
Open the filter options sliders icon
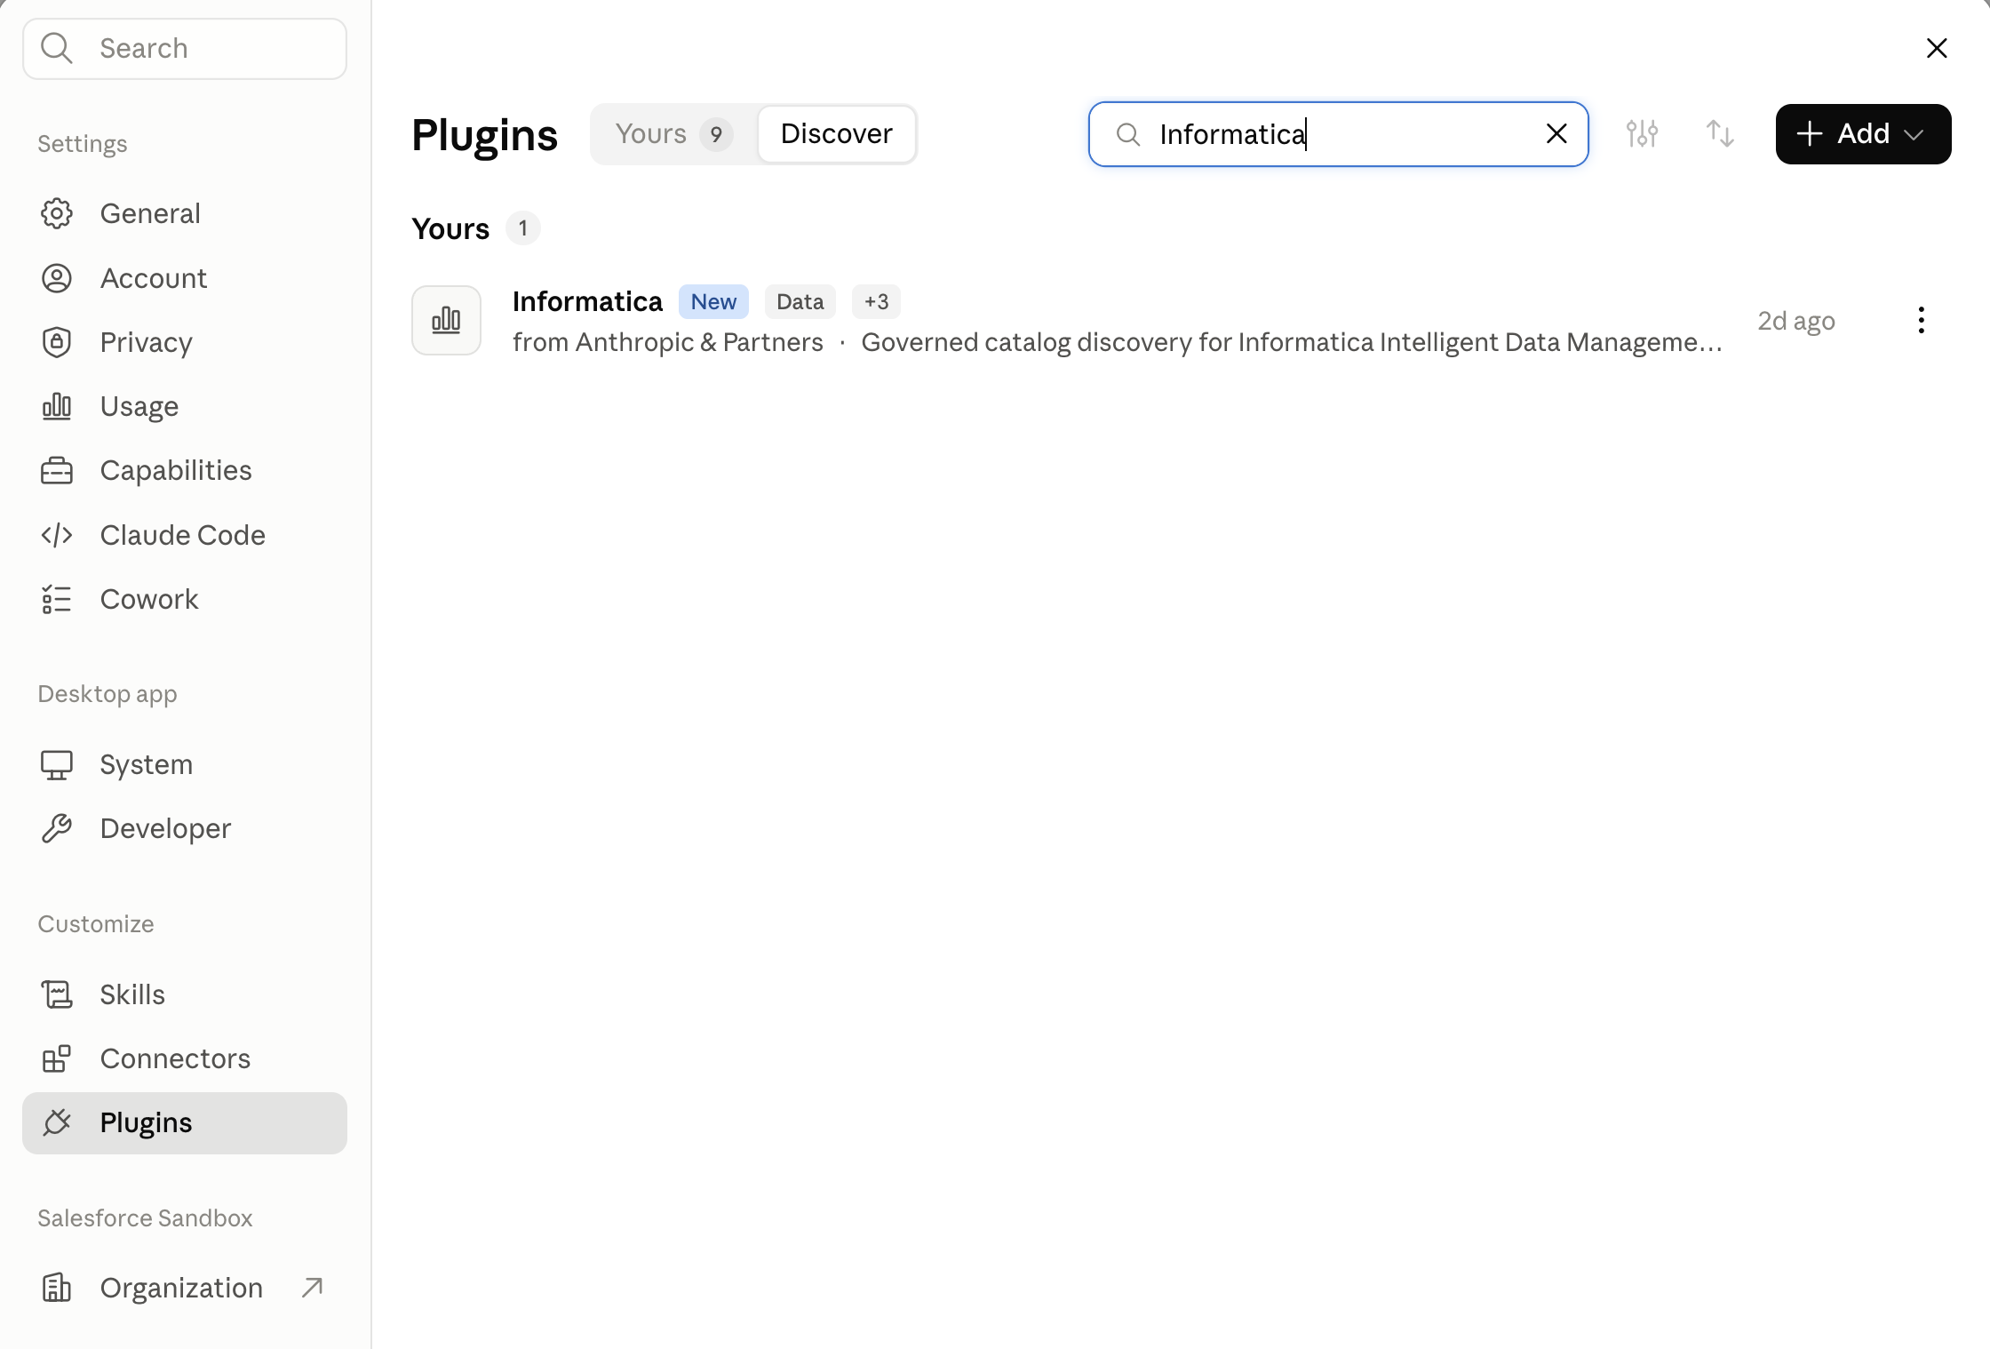1642,134
